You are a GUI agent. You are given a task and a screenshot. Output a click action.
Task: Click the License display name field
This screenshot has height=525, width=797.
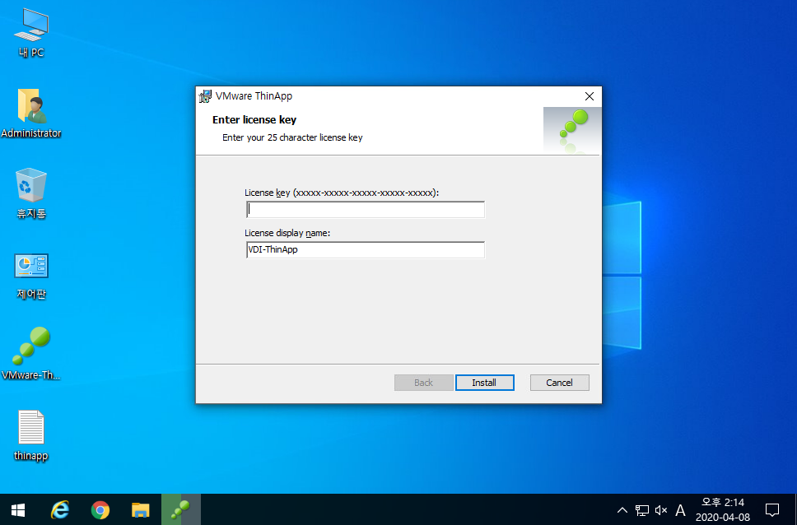click(x=366, y=249)
